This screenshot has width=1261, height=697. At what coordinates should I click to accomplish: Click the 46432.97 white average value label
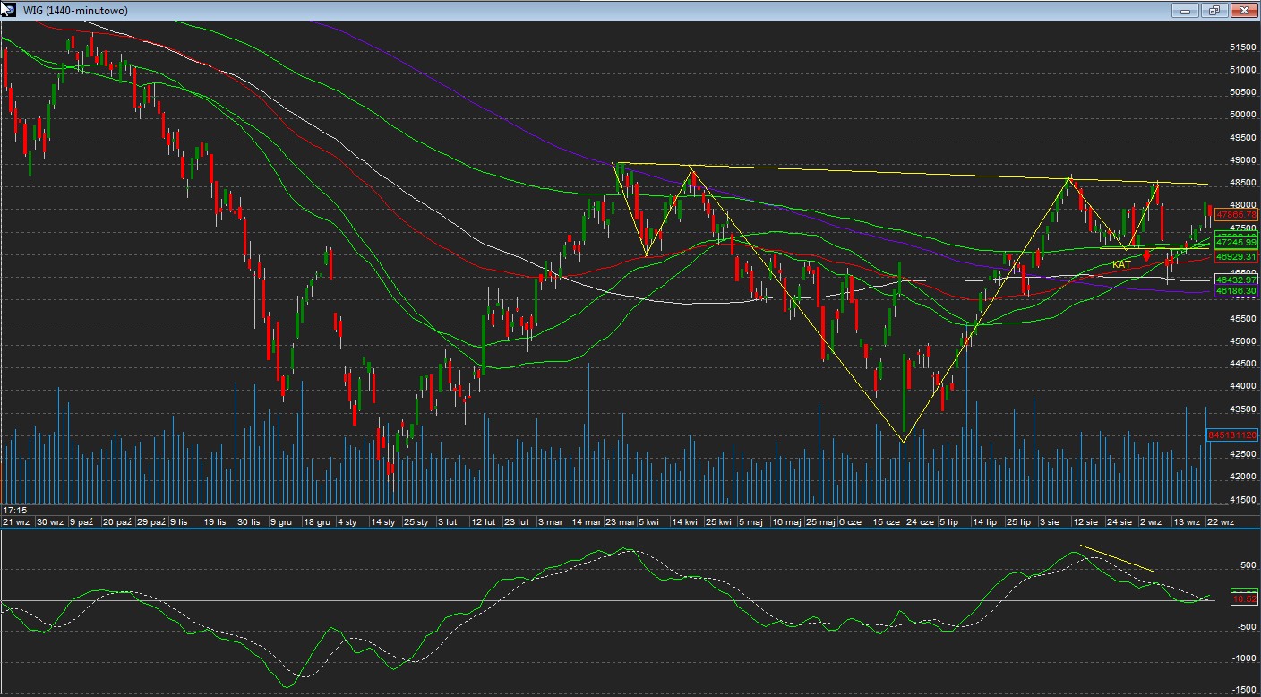coord(1233,280)
